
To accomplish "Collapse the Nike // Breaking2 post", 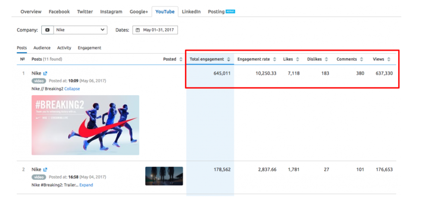I will pyautogui.click(x=72, y=89).
